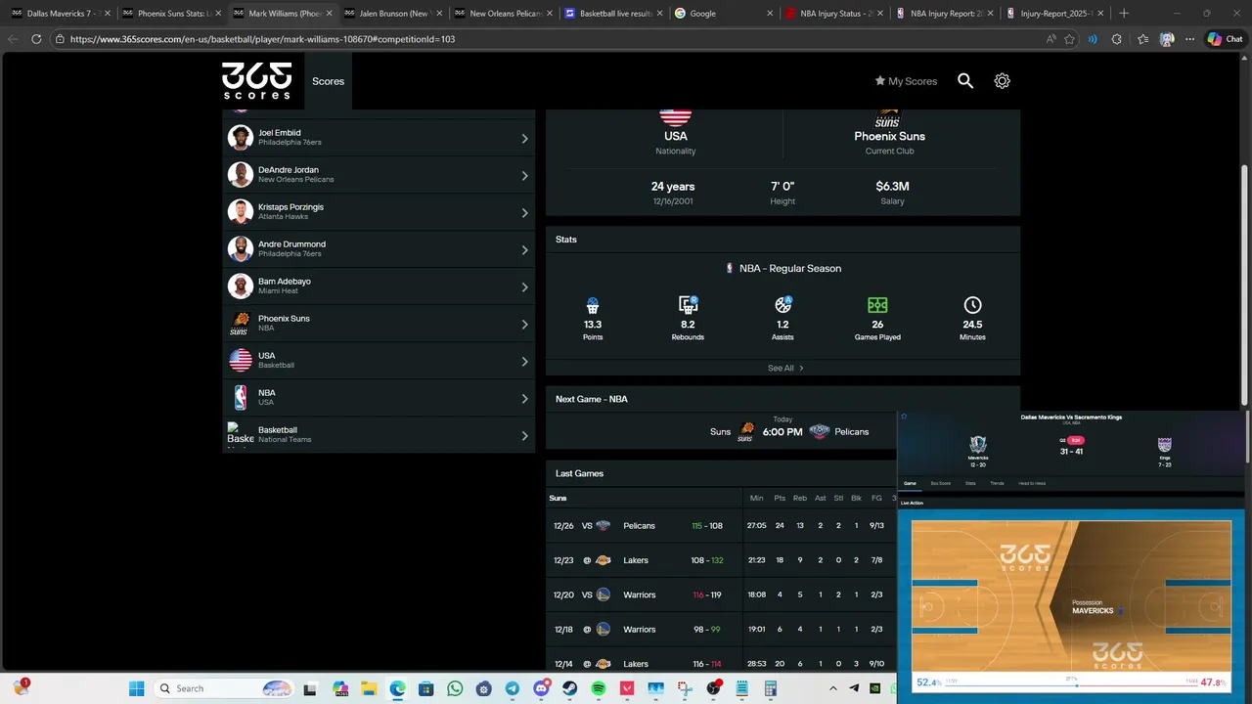Click the $6.3M Salary value
Image resolution: width=1252 pixels, height=704 pixels.
pyautogui.click(x=892, y=186)
